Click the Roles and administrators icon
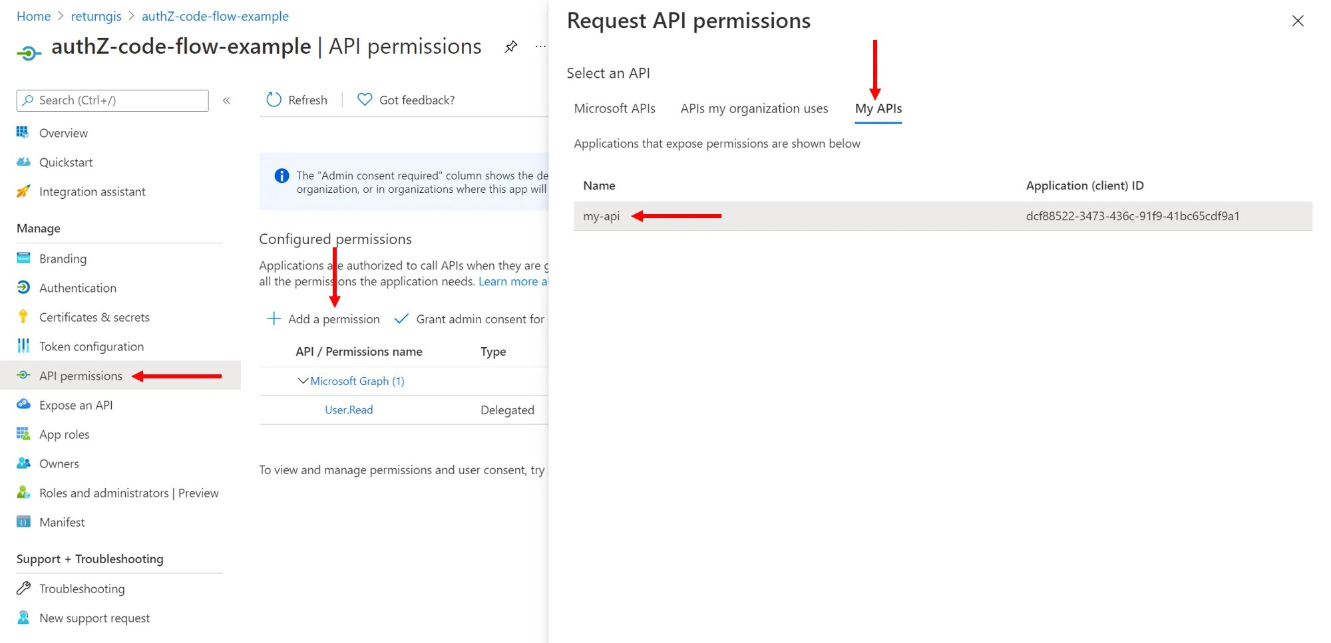The height and width of the screenshot is (643, 1331). pos(23,492)
